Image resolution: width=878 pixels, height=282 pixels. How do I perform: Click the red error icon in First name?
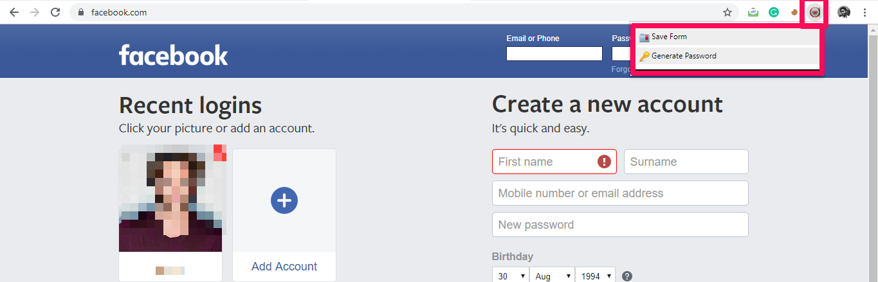(604, 162)
